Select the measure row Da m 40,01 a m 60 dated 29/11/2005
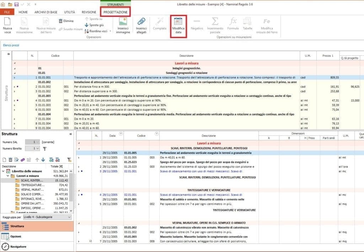 pos(220,158)
